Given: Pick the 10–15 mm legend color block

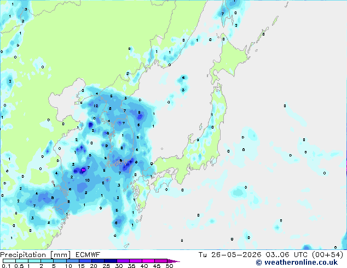Looking at the screenshot, I should point(72,261).
